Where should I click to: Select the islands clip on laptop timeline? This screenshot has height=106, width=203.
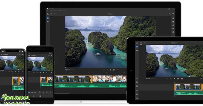tap(73, 79)
